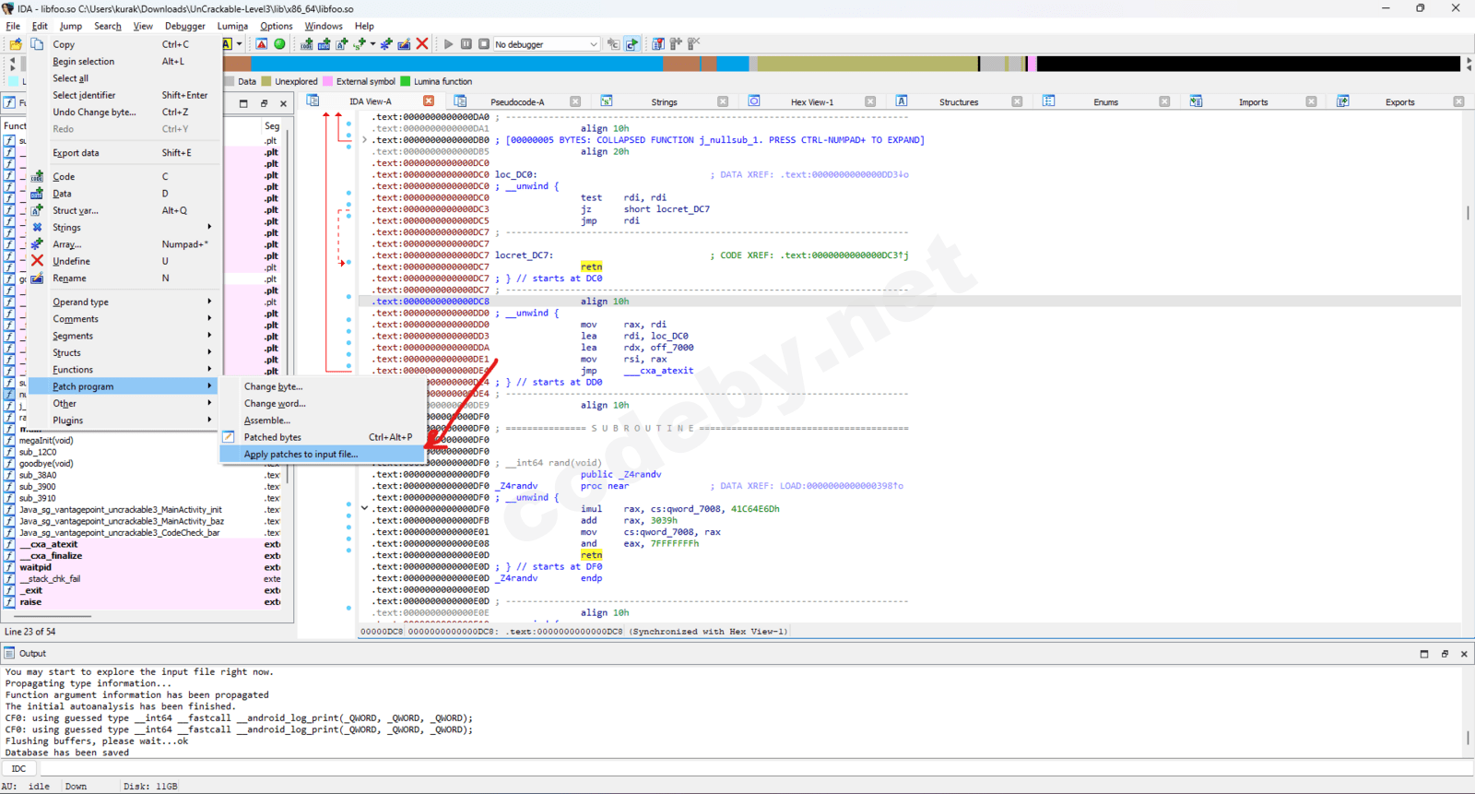The image size is (1475, 794).
Task: Click the open file toolbar icon
Action: pos(16,44)
